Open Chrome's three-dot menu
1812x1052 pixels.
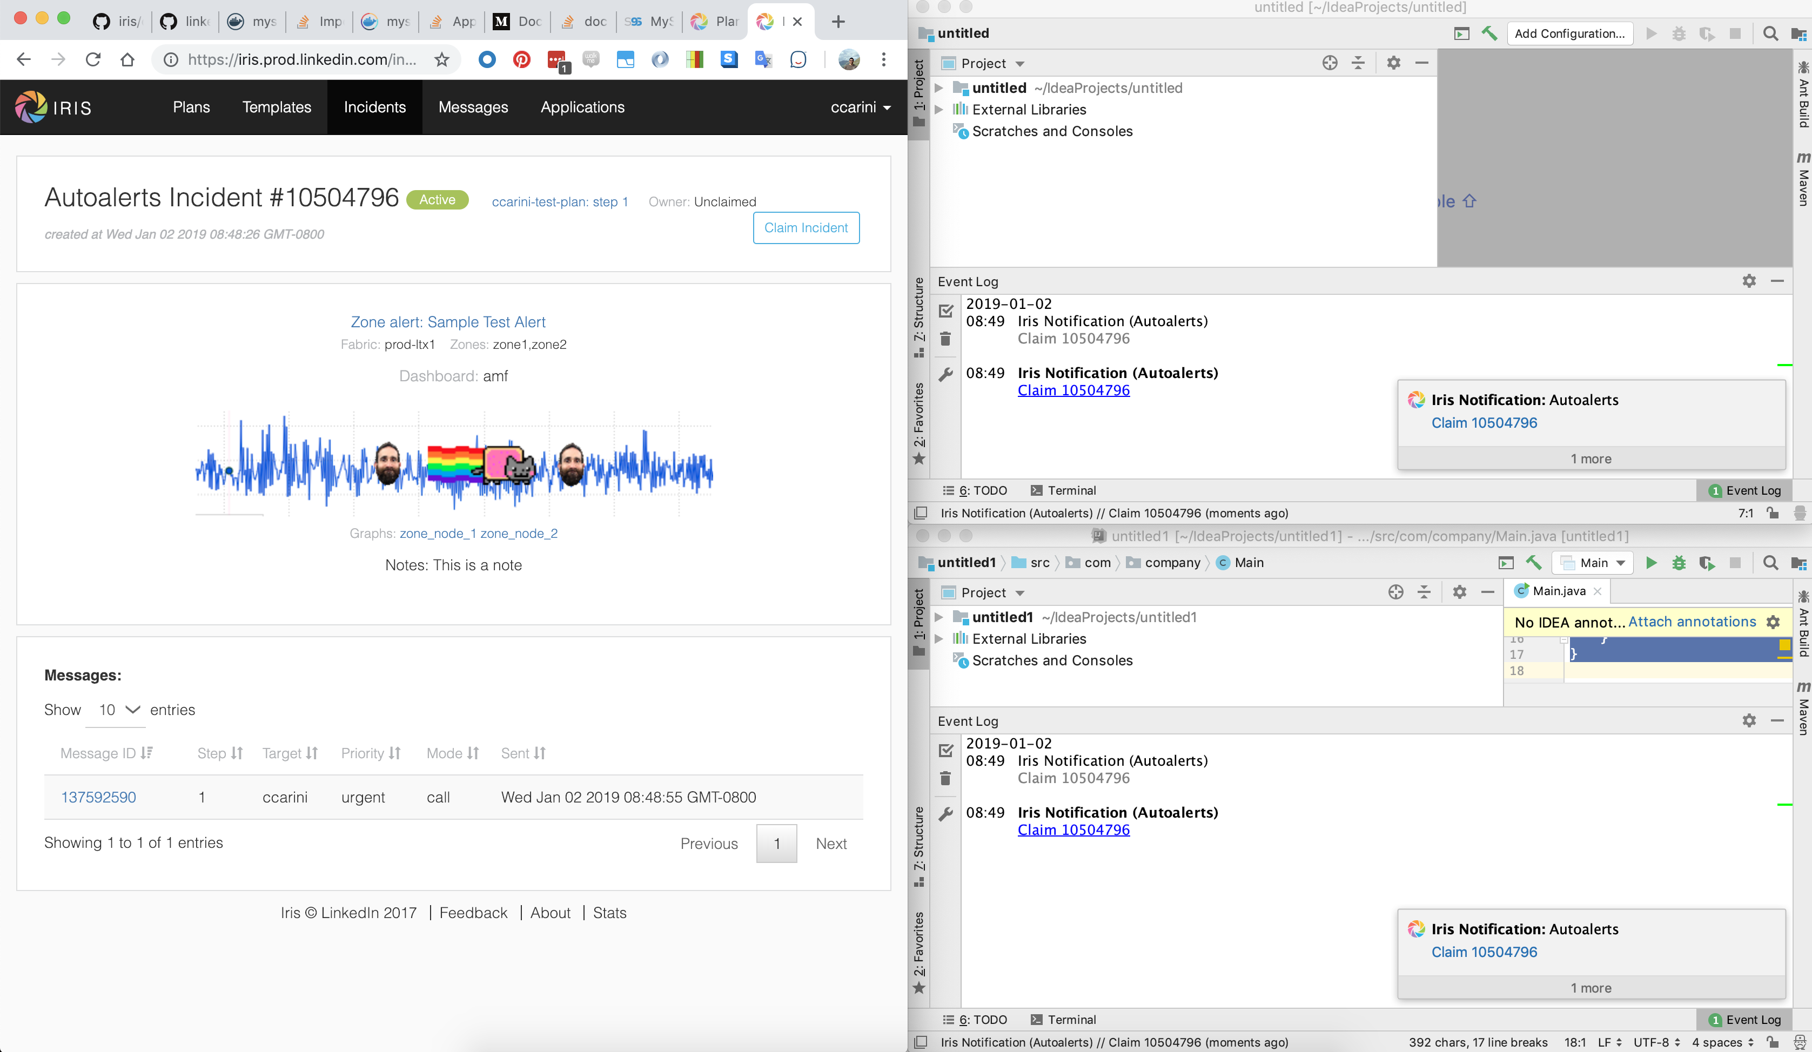[x=884, y=59]
